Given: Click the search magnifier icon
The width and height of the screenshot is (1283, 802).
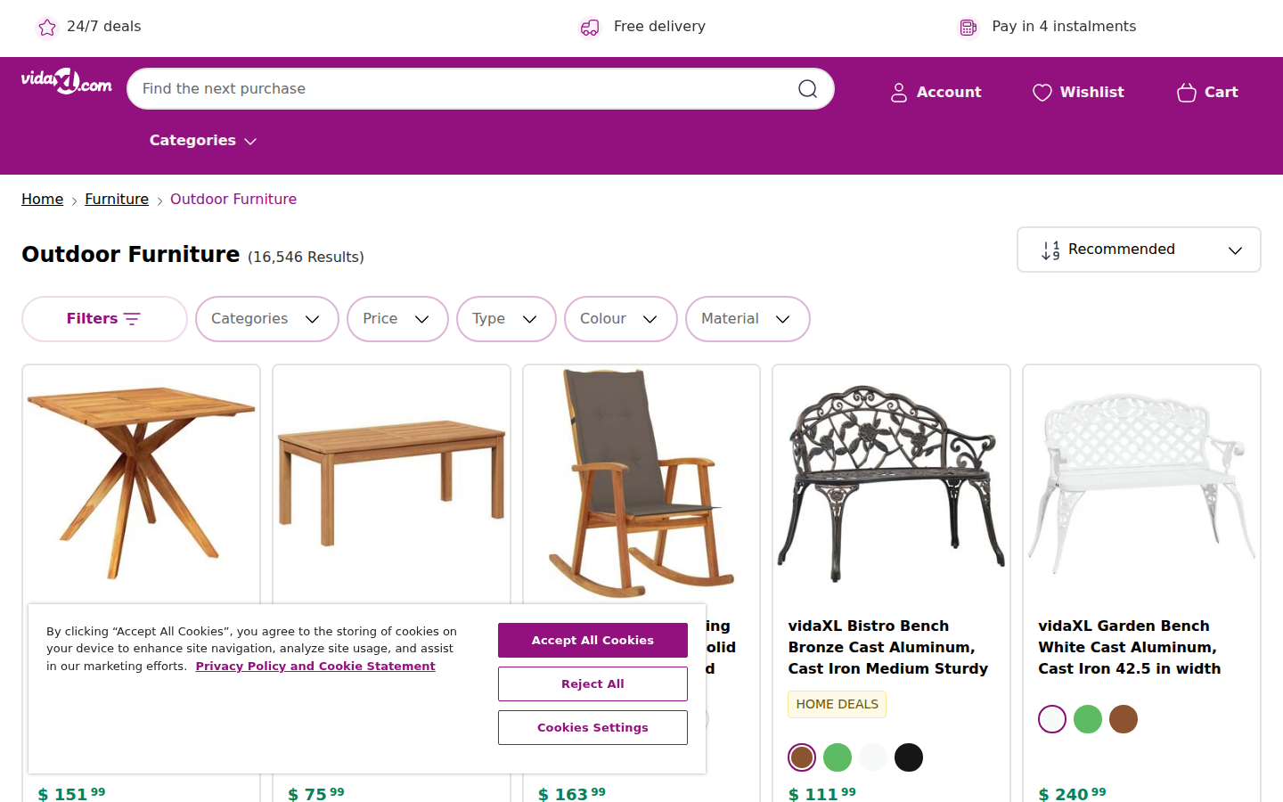Looking at the screenshot, I should [x=807, y=89].
